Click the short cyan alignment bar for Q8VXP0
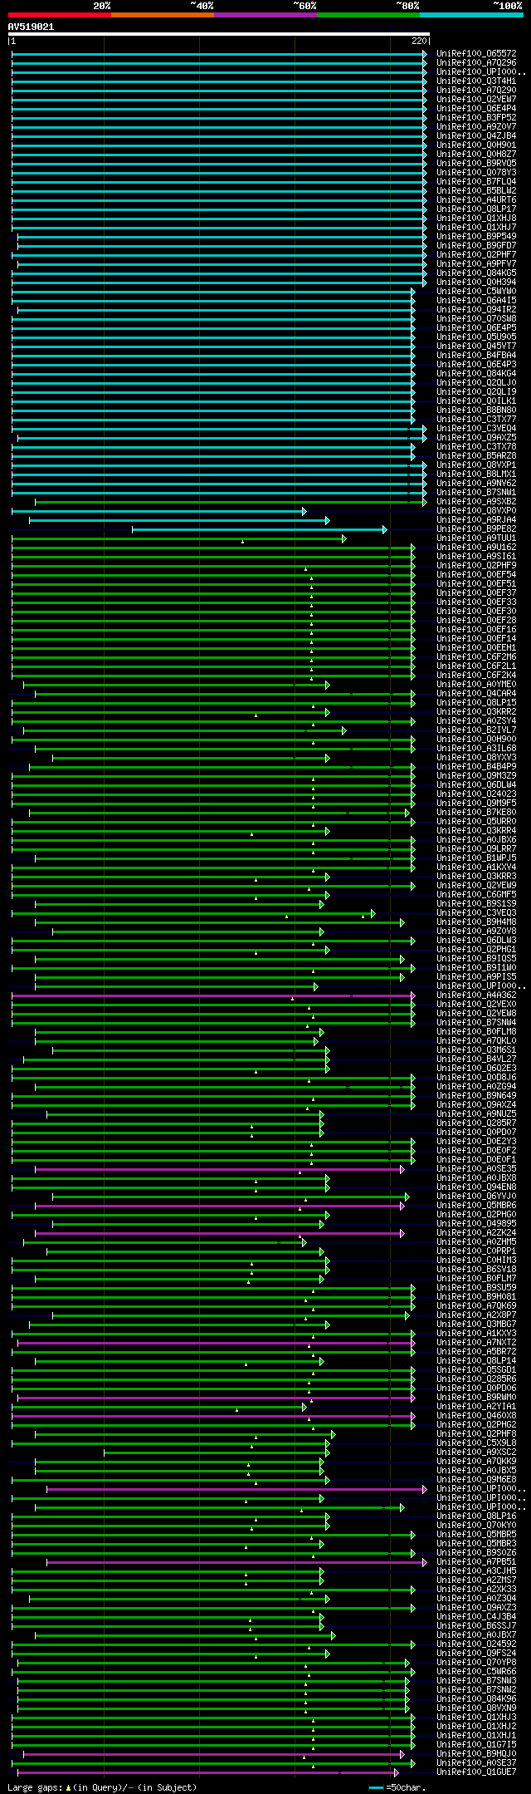Image resolution: width=531 pixels, height=1794 pixels. [159, 511]
